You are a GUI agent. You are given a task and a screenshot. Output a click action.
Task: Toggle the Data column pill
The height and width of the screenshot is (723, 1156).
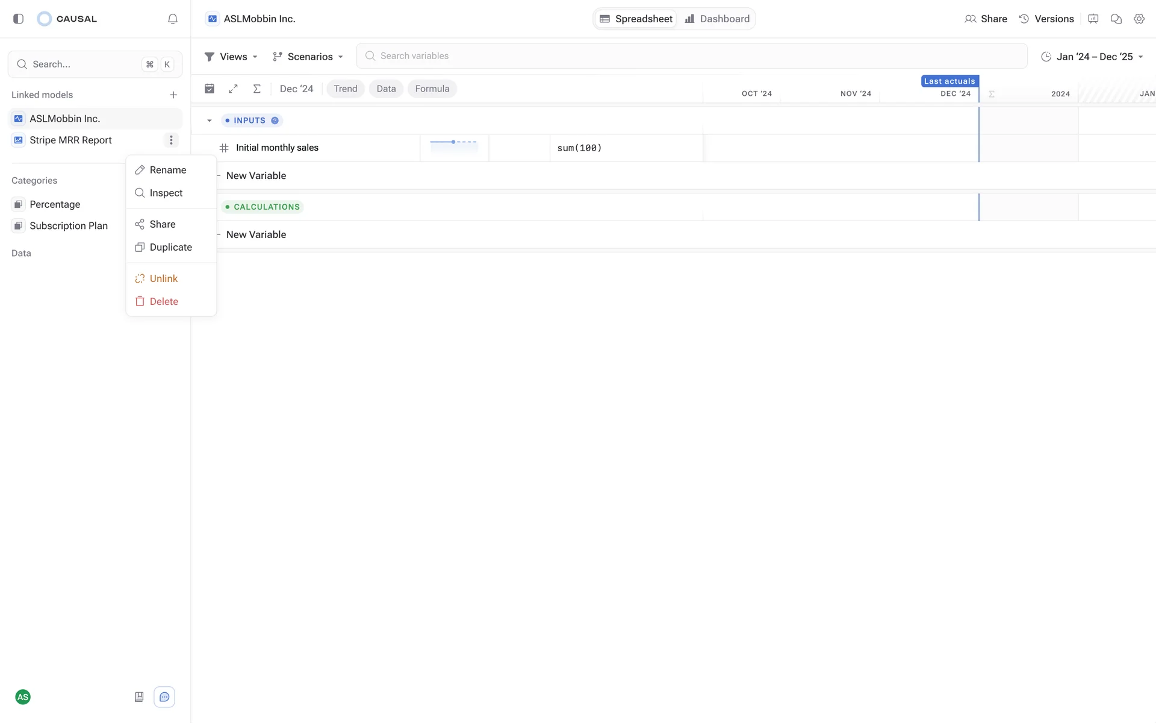coord(386,89)
